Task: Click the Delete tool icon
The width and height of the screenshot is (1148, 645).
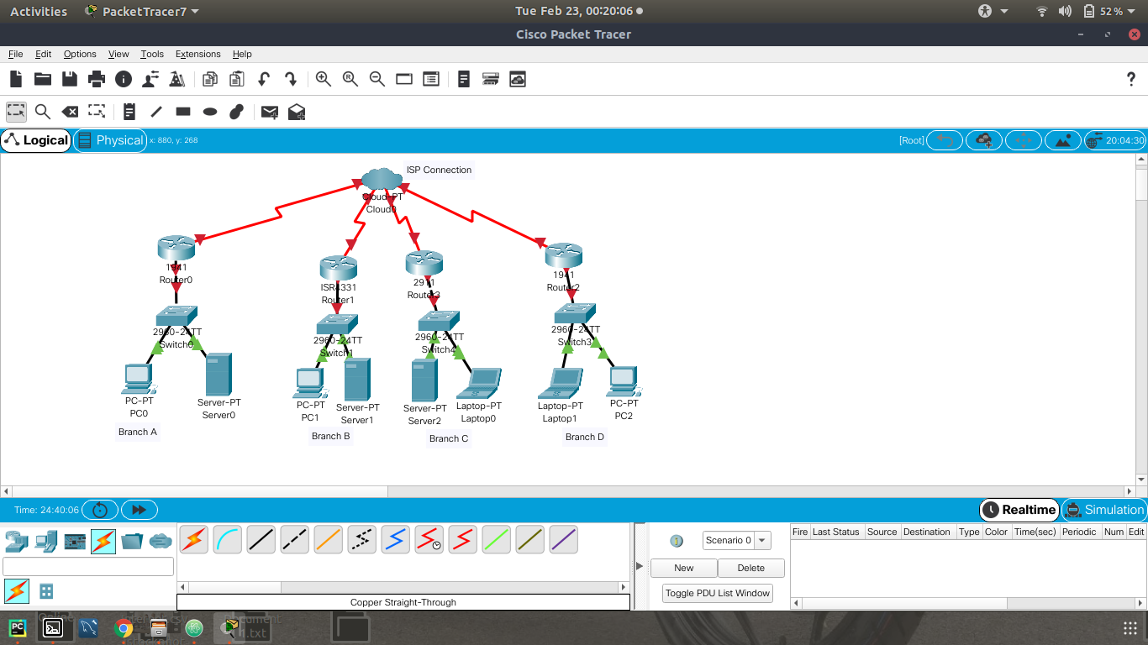Action: (x=71, y=112)
